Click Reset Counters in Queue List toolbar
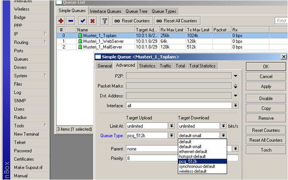 (132, 21)
